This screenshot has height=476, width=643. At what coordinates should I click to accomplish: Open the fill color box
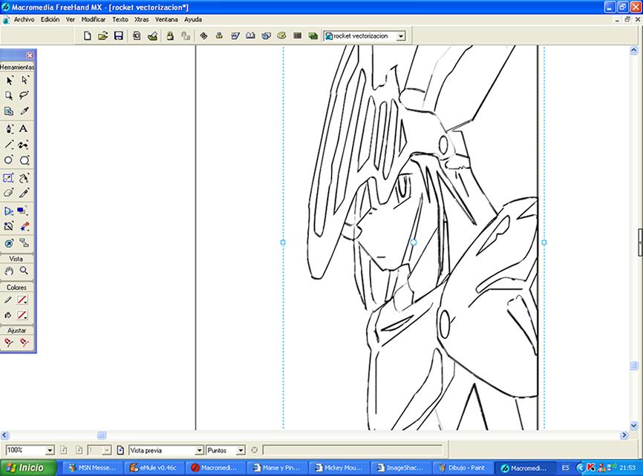click(x=22, y=315)
